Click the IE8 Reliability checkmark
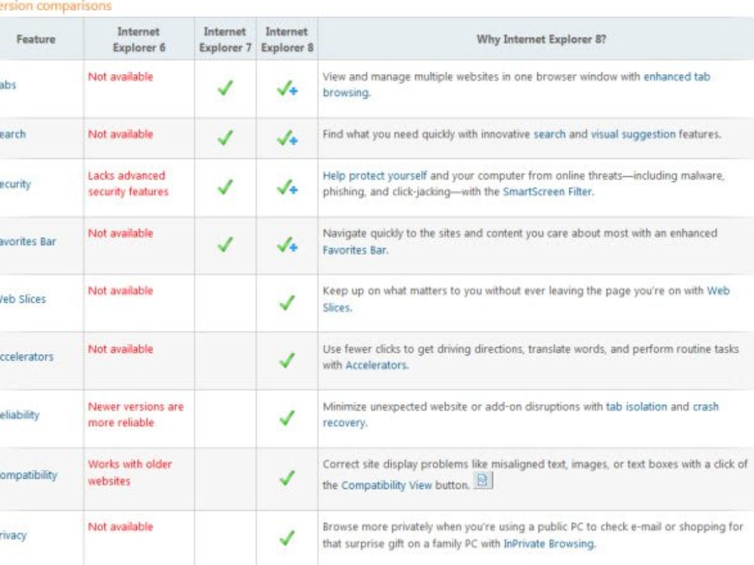 coord(287,418)
